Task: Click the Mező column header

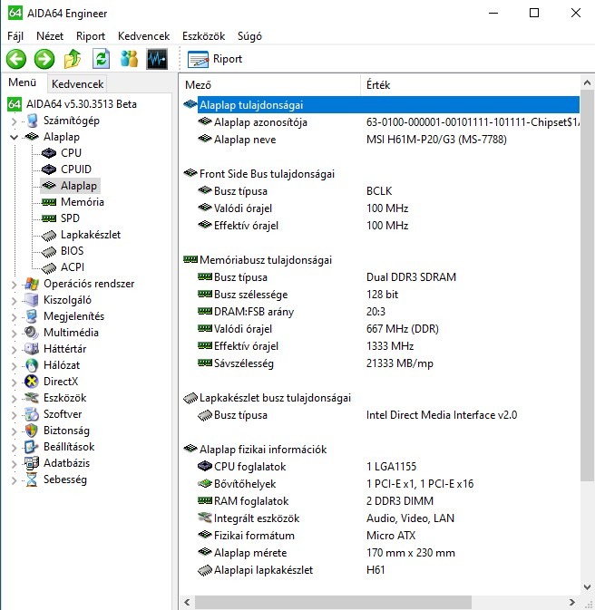Action: (270, 85)
